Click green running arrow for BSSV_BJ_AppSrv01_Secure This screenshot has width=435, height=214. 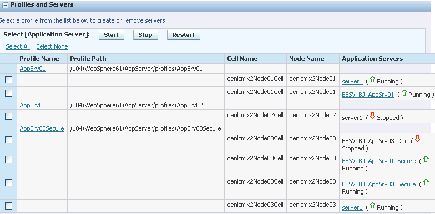pos(426,159)
